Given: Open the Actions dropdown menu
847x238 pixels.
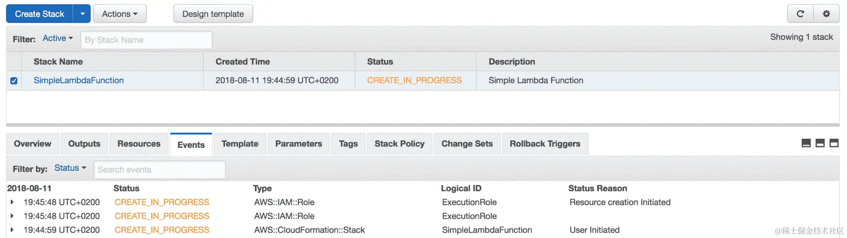Looking at the screenshot, I should click(x=119, y=14).
